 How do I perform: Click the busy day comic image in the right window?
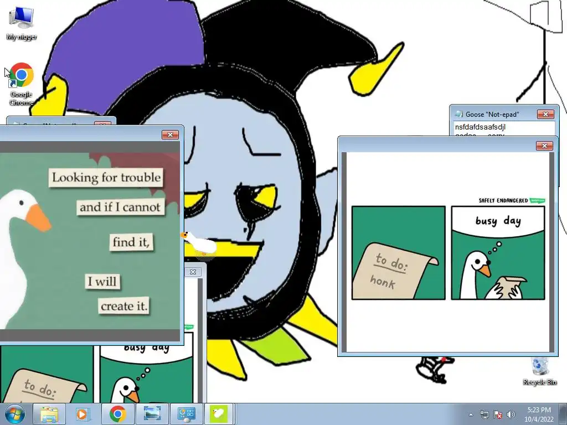tap(448, 252)
